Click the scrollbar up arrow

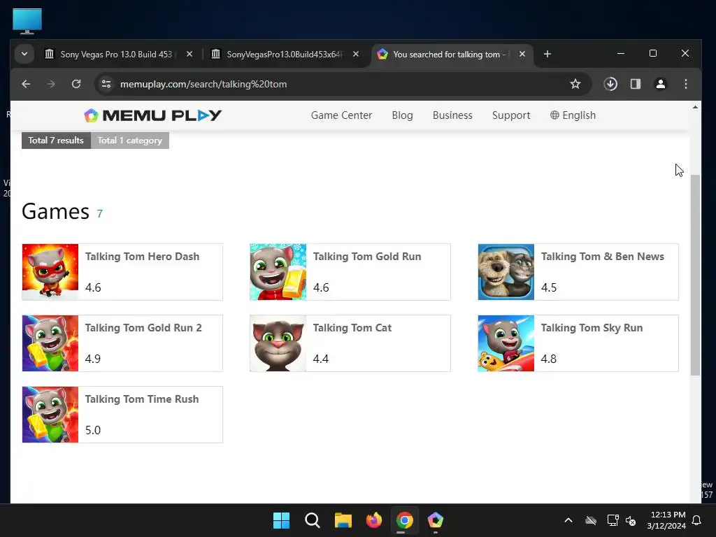pyautogui.click(x=695, y=107)
